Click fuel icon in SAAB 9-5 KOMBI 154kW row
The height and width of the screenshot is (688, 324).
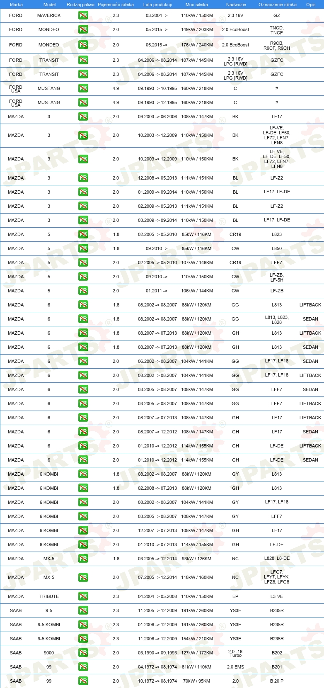click(x=83, y=639)
